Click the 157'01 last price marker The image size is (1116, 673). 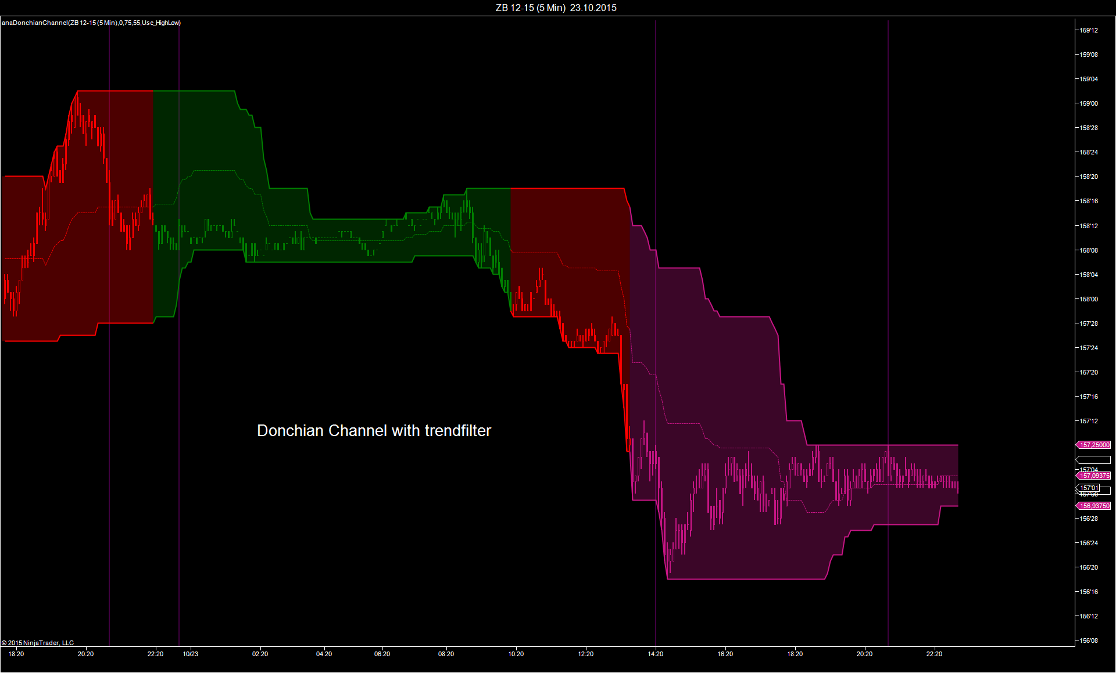coord(1090,488)
